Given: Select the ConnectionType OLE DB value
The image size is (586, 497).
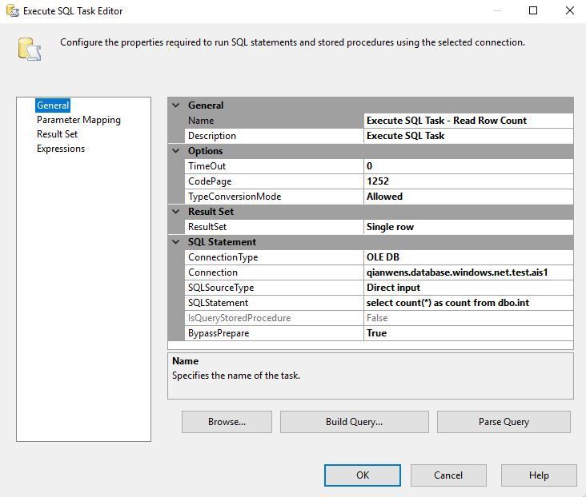Looking at the screenshot, I should 468,257.
